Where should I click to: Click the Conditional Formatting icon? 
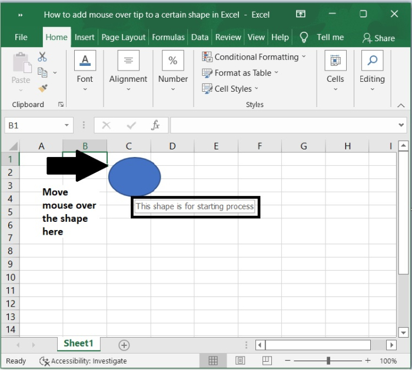tap(207, 56)
